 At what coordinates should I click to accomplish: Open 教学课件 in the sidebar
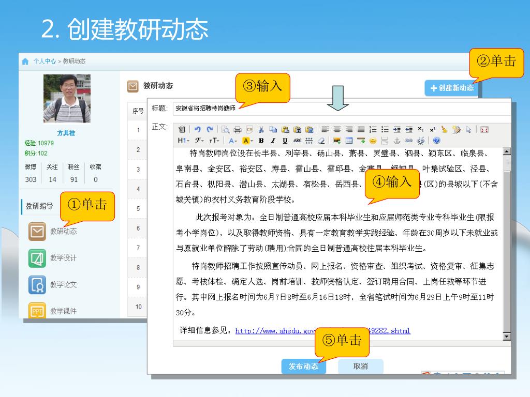(x=53, y=311)
